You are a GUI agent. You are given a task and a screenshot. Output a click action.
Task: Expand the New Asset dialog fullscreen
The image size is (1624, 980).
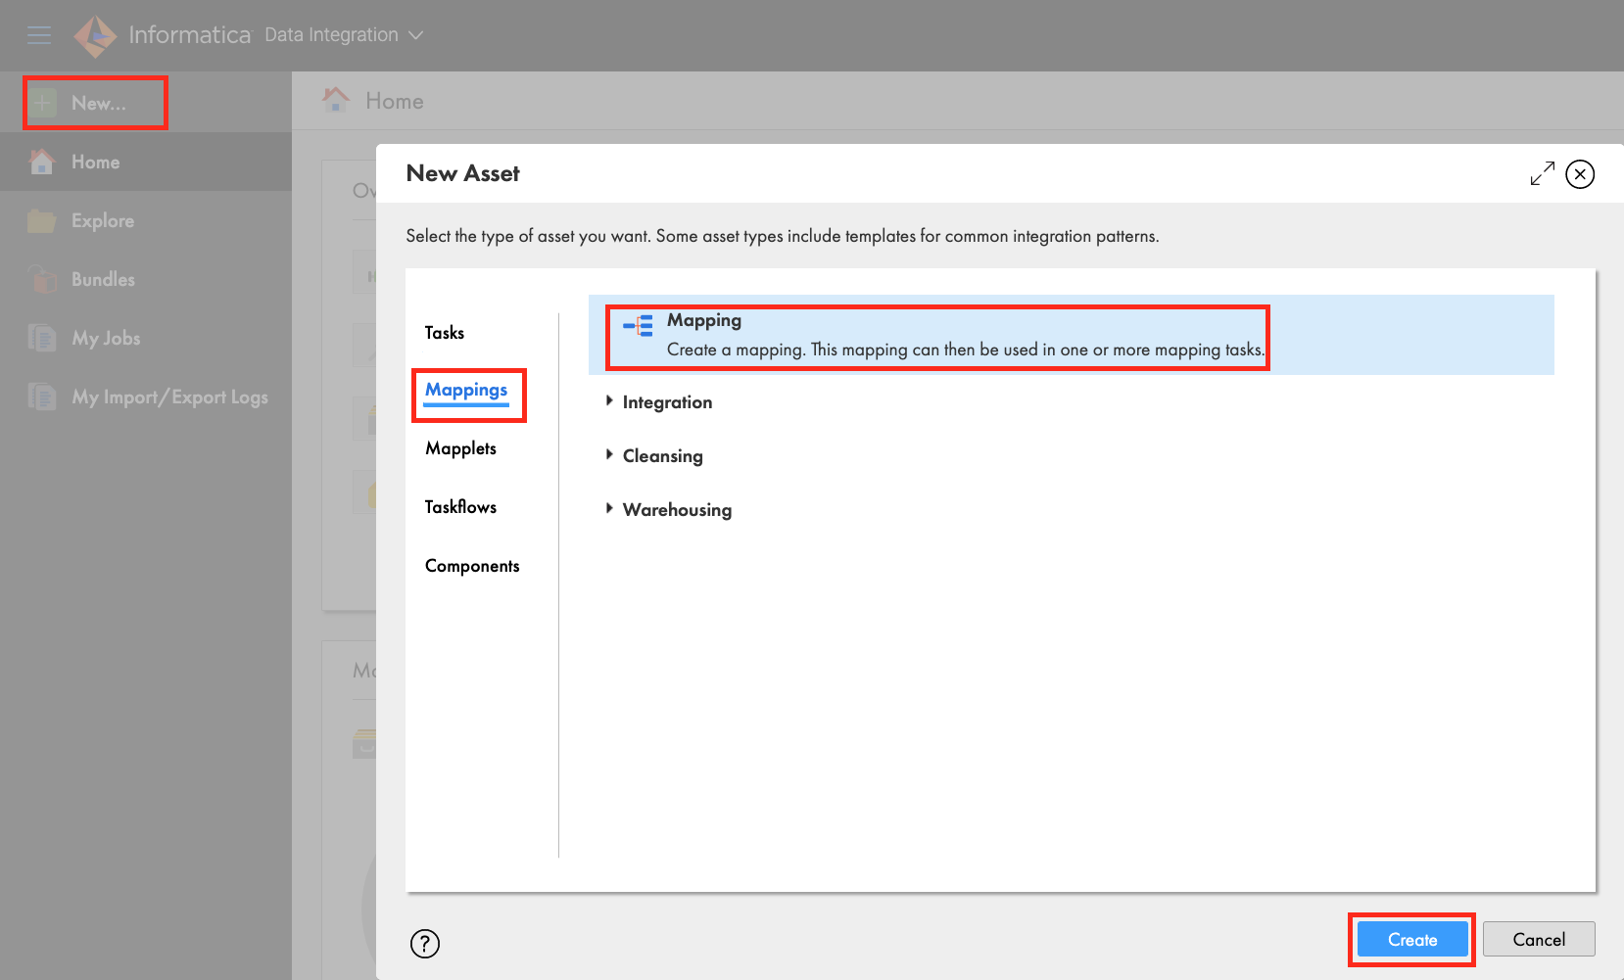(x=1542, y=174)
